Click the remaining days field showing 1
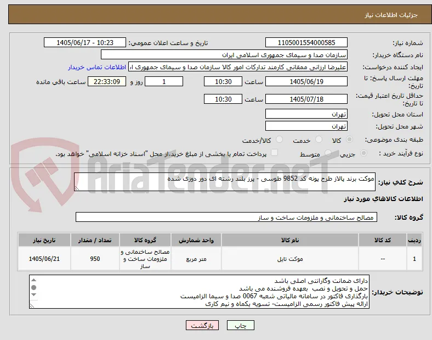The image size is (432, 340). click(164, 82)
